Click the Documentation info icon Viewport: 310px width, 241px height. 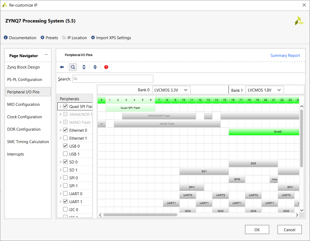[6, 38]
